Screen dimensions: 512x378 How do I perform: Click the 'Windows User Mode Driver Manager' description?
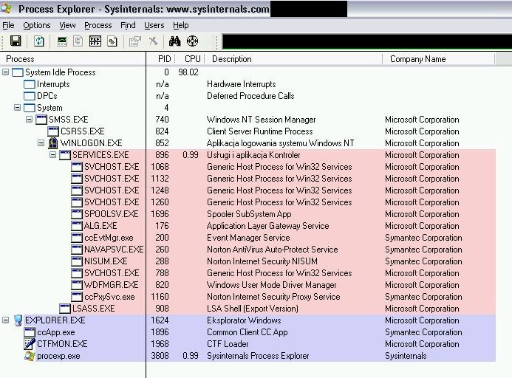[272, 285]
